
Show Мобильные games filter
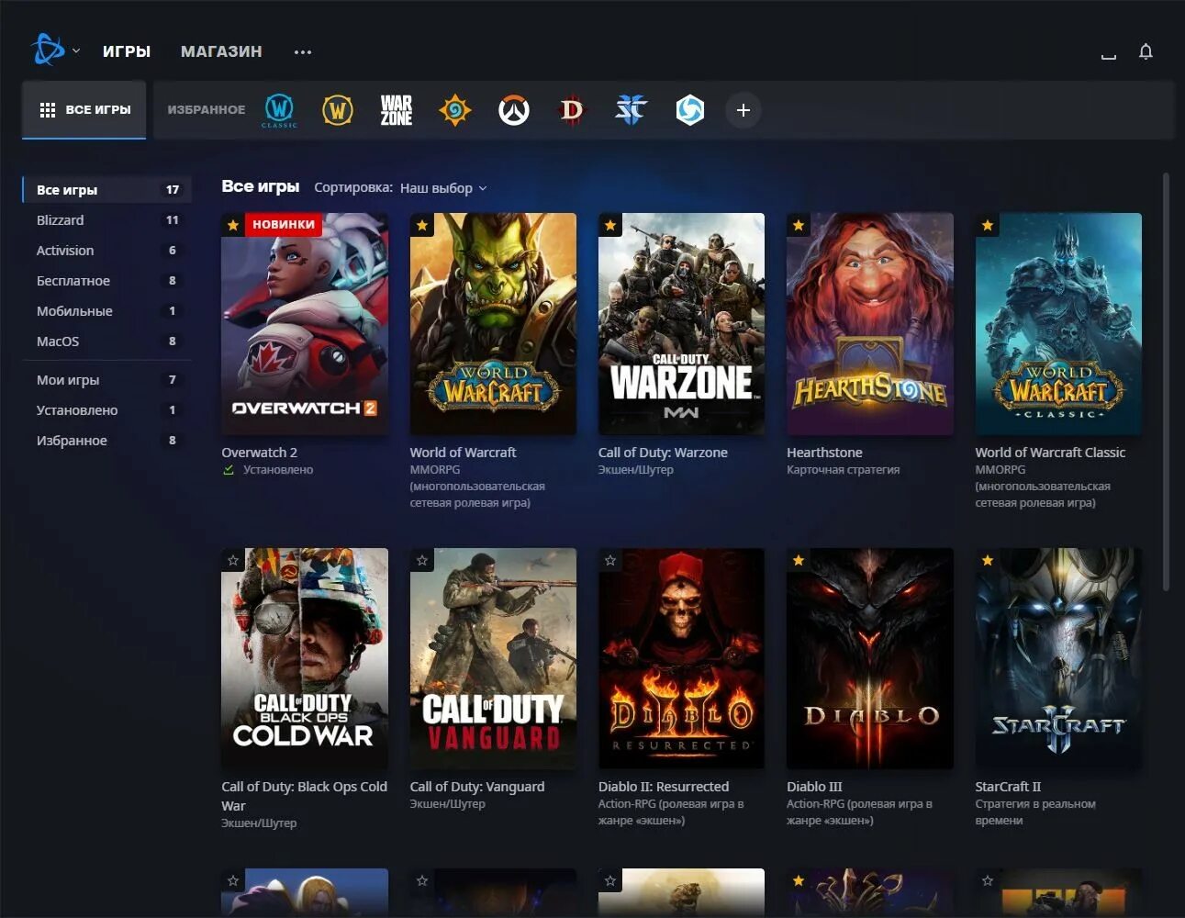pyautogui.click(x=106, y=311)
